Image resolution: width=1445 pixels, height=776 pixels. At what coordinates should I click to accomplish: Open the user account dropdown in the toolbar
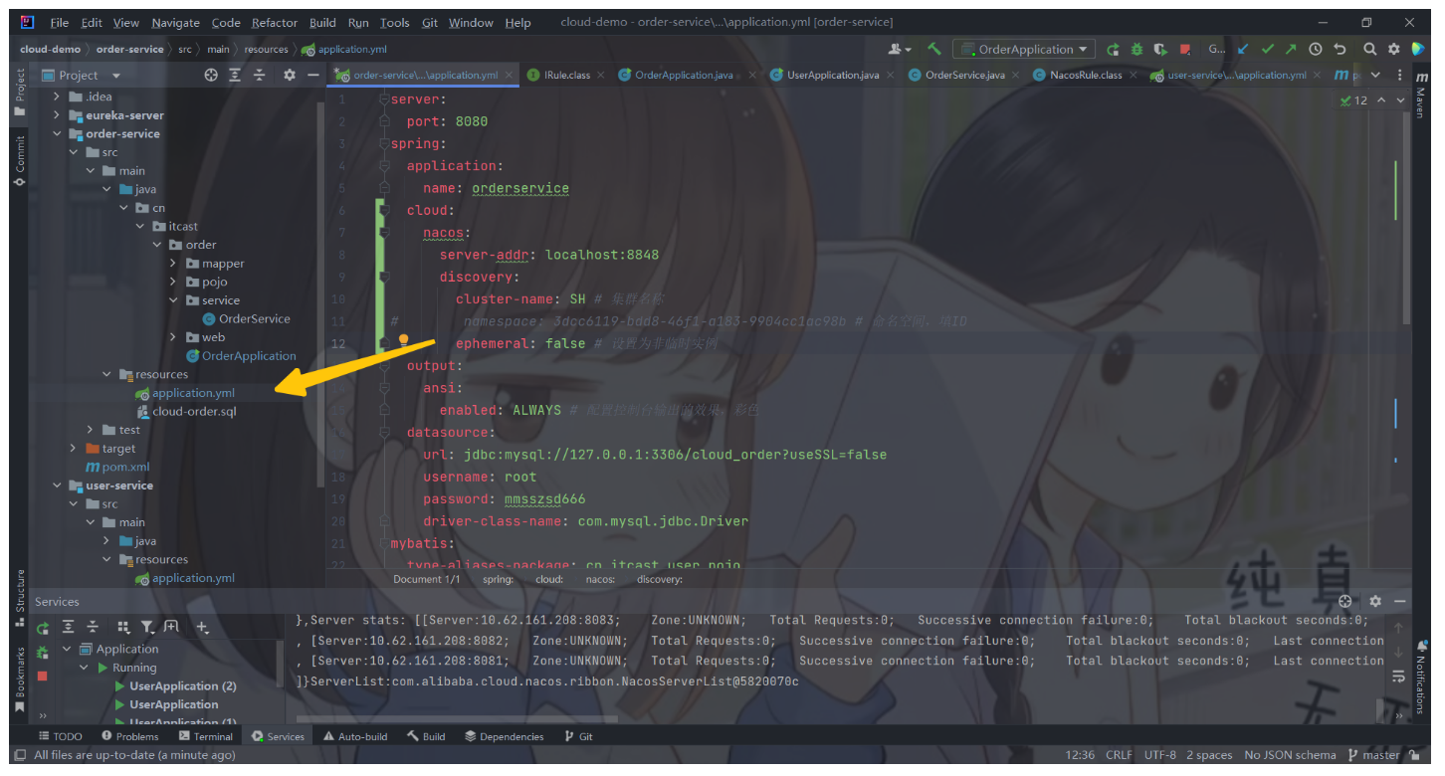[900, 49]
